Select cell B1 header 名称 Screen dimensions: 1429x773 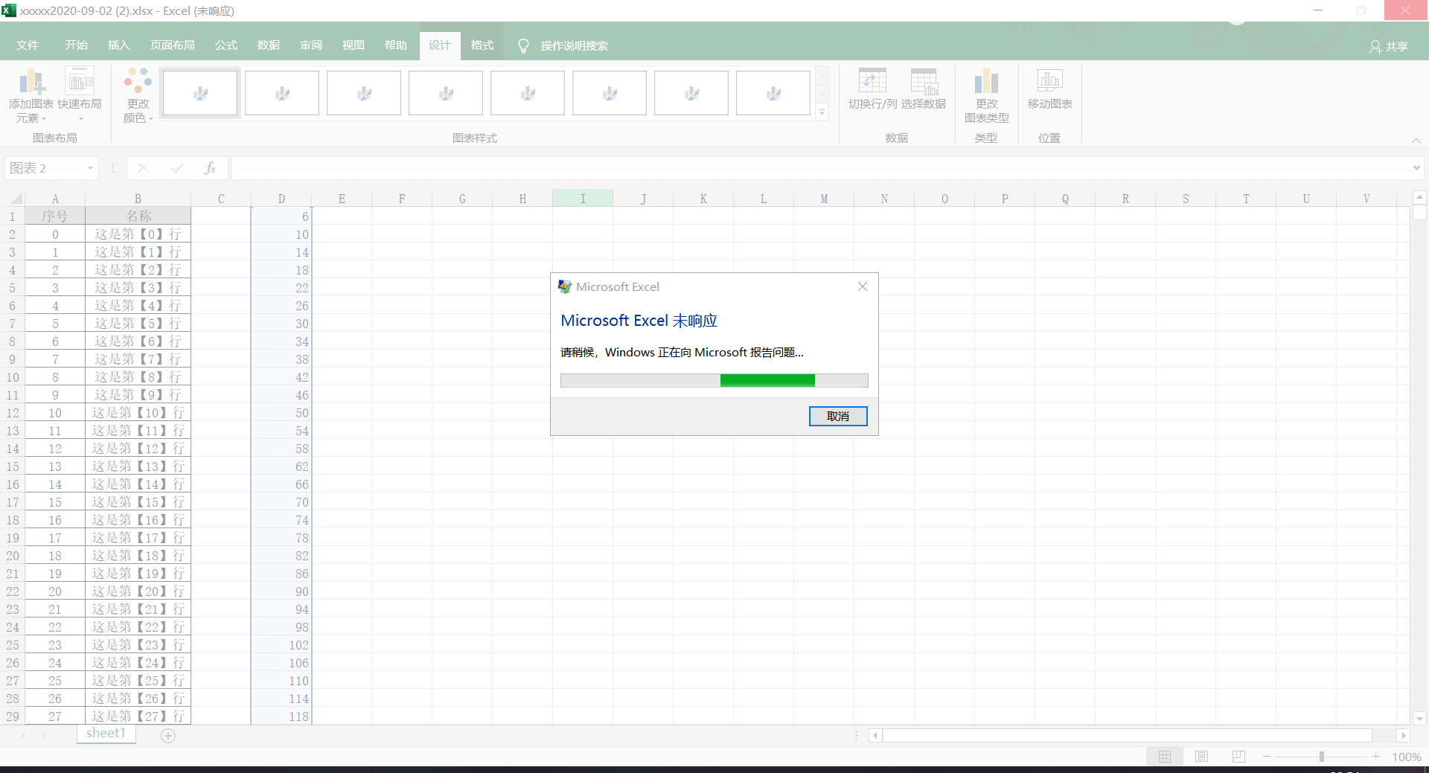pyautogui.click(x=138, y=216)
